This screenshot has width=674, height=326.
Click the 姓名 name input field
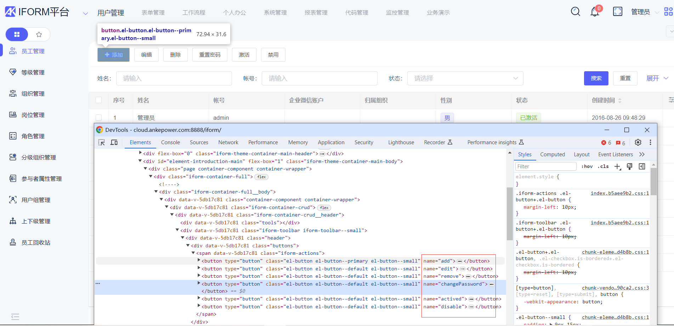(x=174, y=78)
